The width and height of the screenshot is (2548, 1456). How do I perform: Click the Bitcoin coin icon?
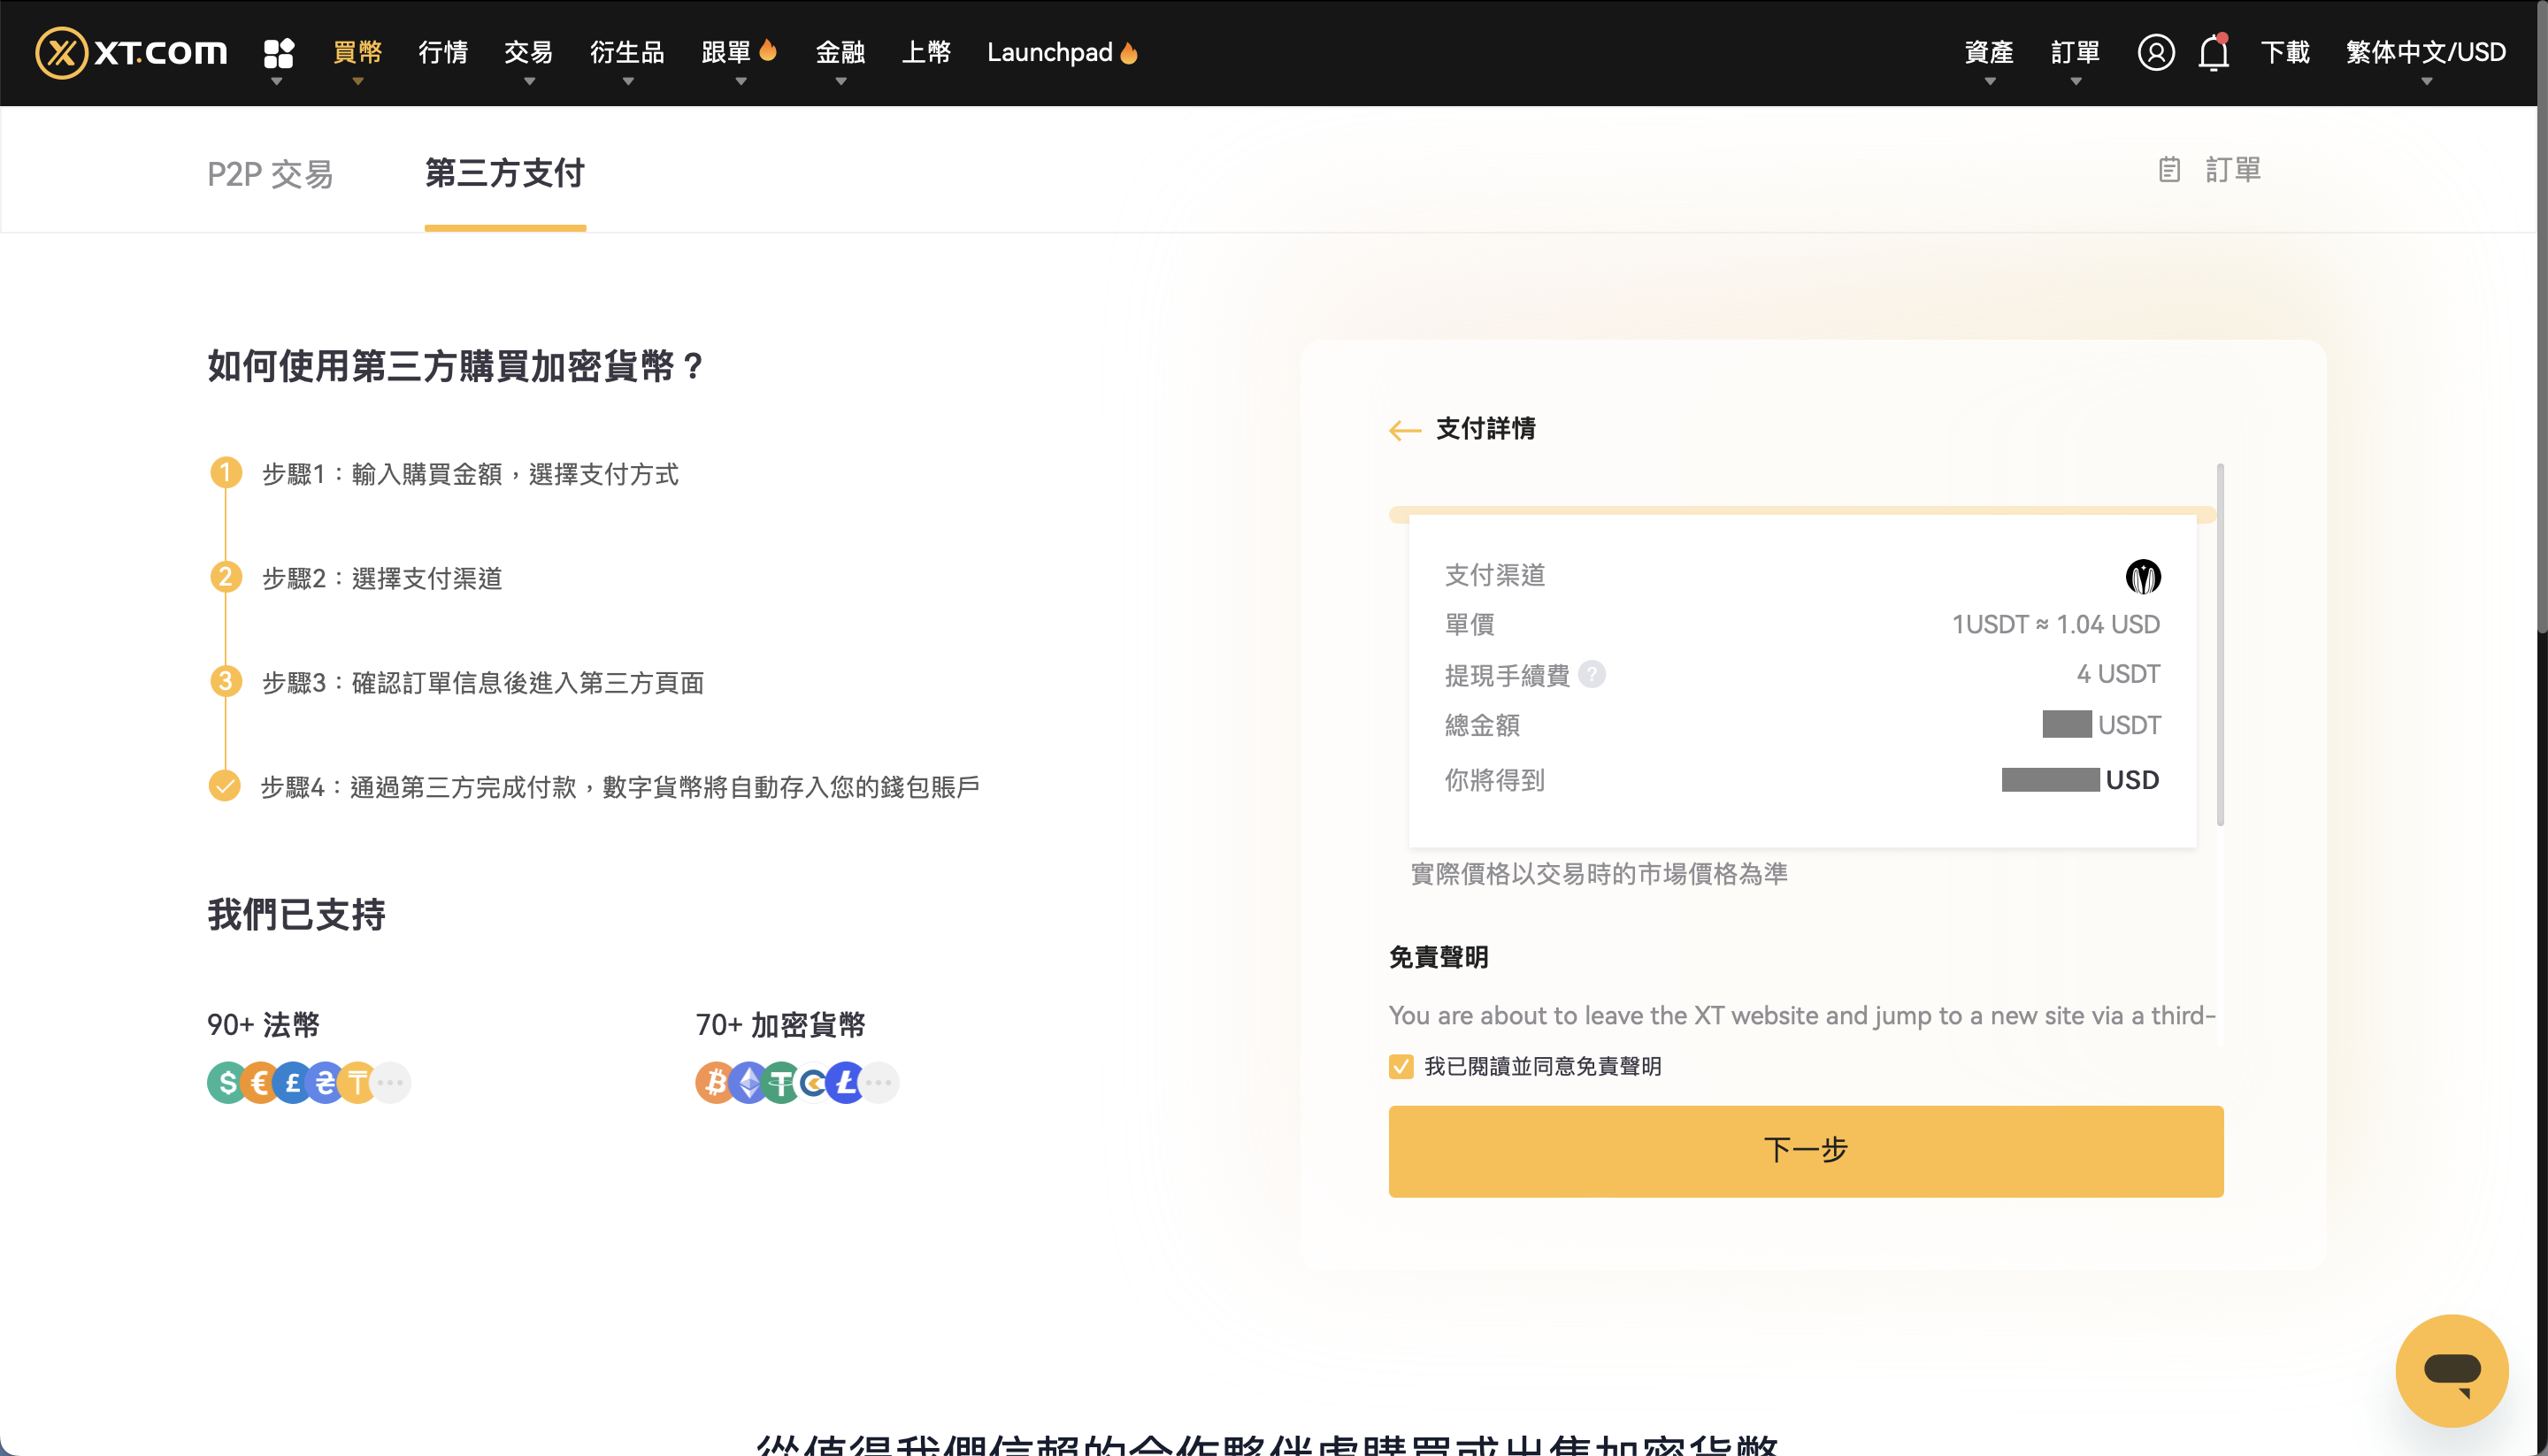click(x=715, y=1082)
